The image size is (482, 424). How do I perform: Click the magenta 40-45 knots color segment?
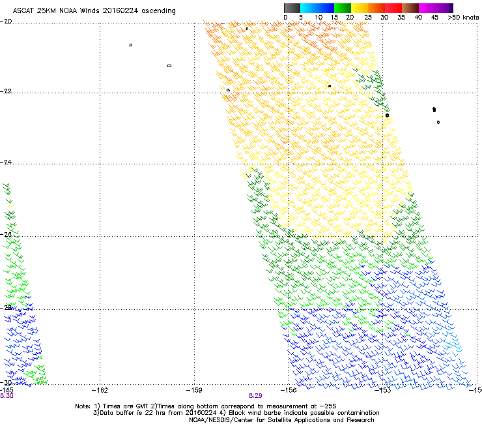point(427,8)
